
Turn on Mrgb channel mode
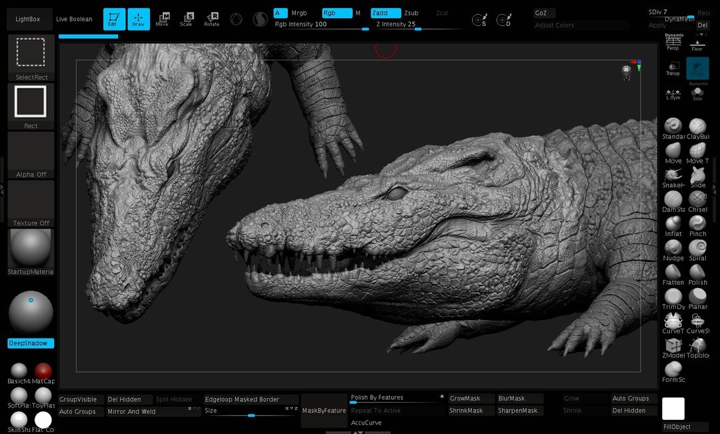coord(299,13)
